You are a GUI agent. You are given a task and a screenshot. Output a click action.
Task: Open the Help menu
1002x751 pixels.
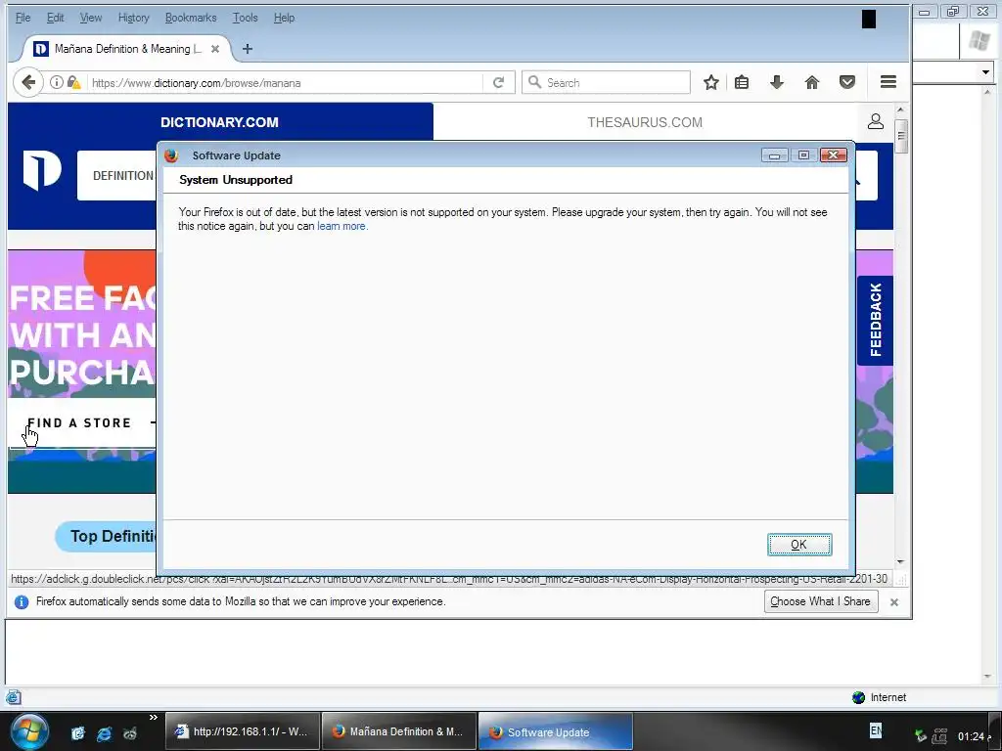click(x=284, y=18)
